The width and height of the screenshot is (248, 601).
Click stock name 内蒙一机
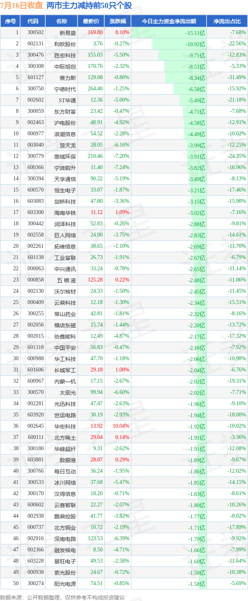tap(65, 382)
